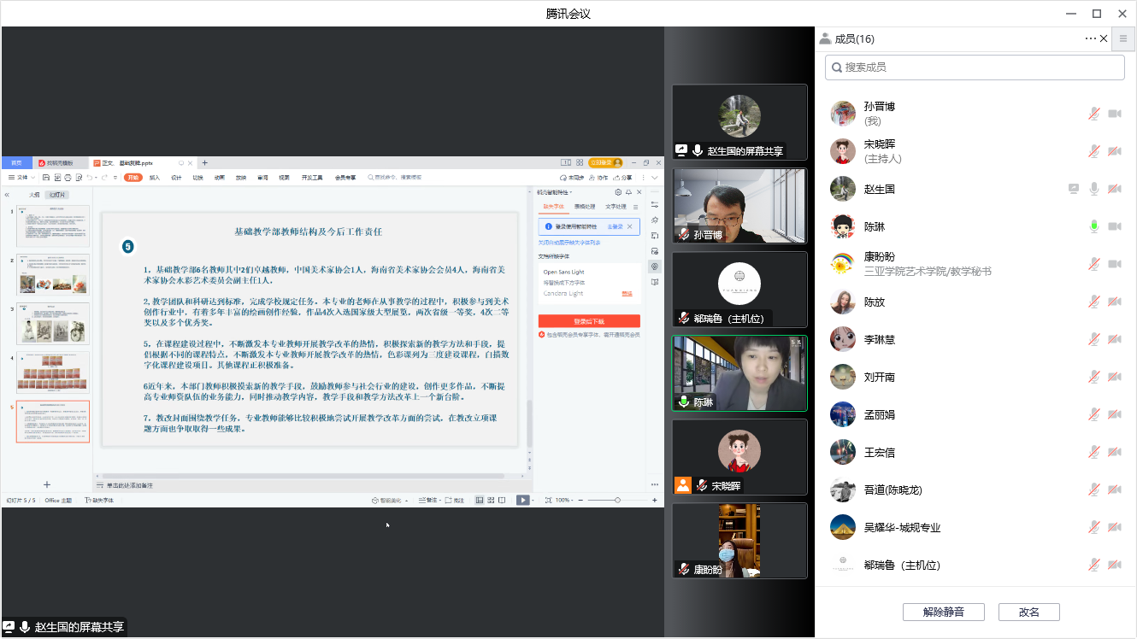
Task: Click the slideshow play button in WPS status bar
Action: 522,500
